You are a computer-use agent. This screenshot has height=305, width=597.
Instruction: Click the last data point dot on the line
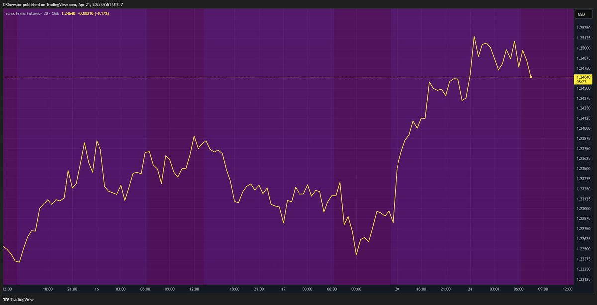click(531, 77)
